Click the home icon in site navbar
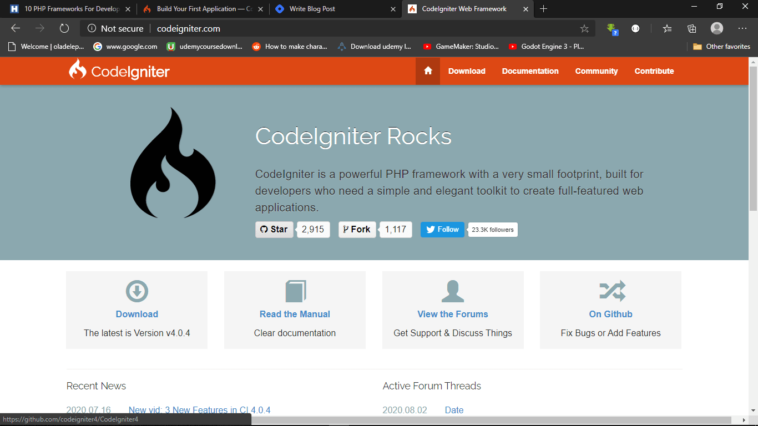The height and width of the screenshot is (426, 758). 428,71
